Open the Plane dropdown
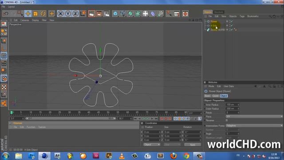Screen dimensions: 284x160 (254, 116)
